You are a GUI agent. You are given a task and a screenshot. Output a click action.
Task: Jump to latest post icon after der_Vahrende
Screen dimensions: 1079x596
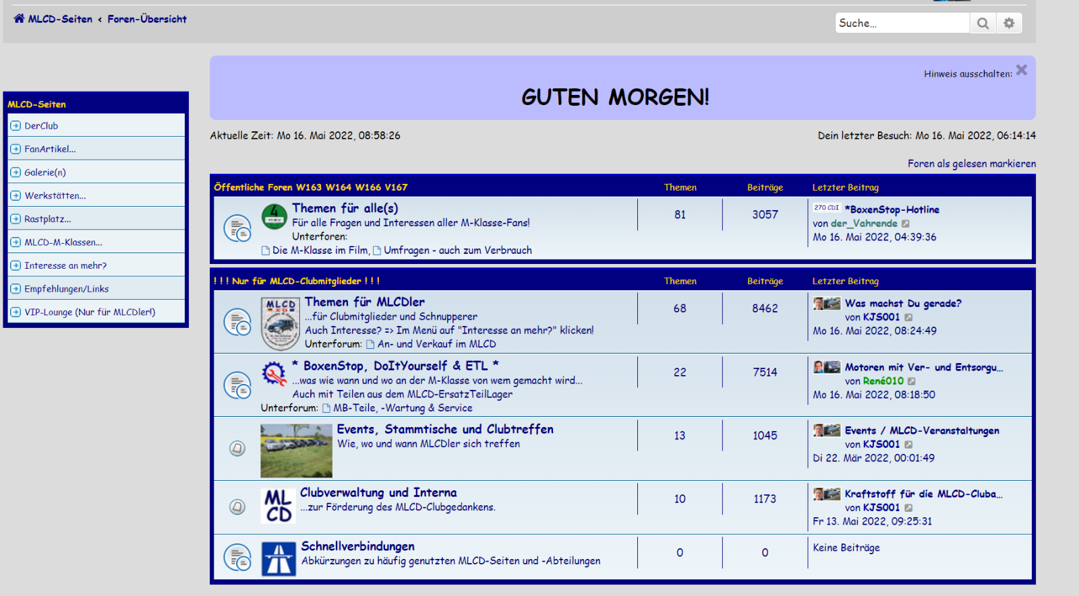tap(906, 224)
